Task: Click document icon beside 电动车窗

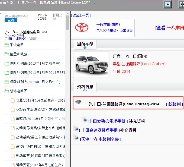Action: [13, 156]
